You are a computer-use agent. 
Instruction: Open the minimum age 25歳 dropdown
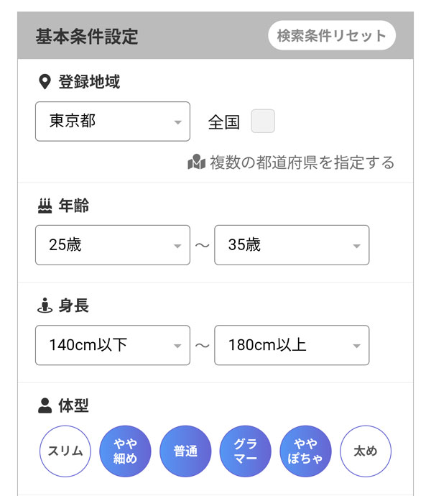[x=113, y=245]
